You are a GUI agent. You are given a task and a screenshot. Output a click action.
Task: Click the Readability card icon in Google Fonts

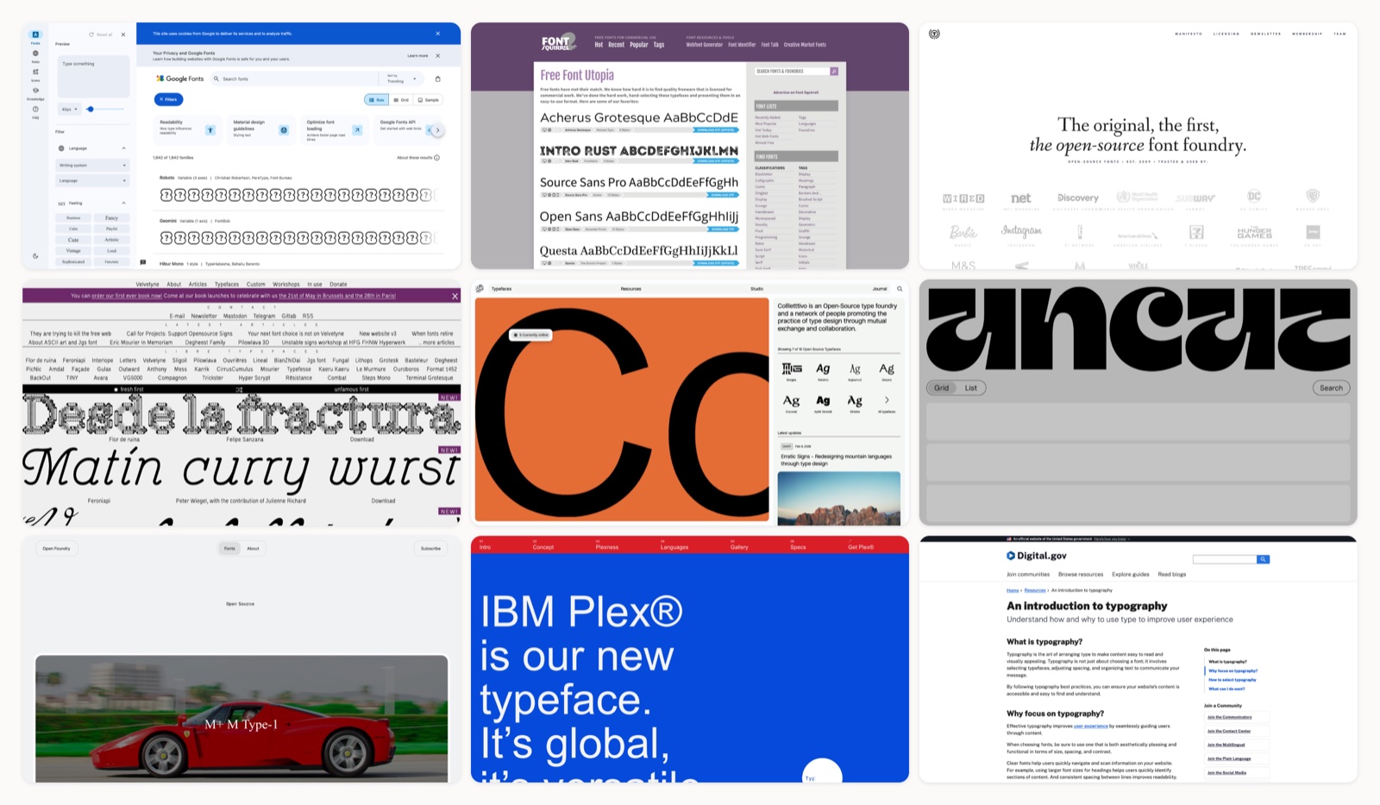tap(210, 129)
